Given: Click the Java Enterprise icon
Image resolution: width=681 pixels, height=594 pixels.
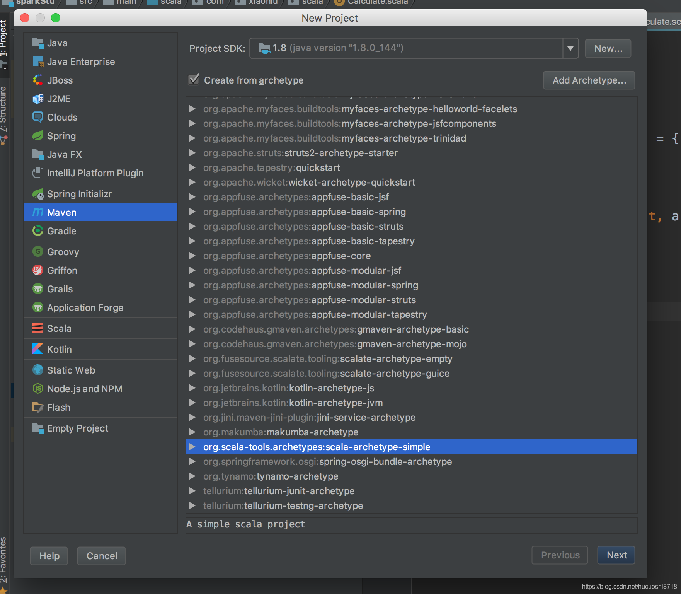Looking at the screenshot, I should (38, 62).
